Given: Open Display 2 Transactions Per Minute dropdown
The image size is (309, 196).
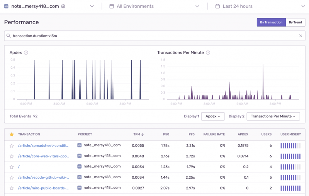Looking at the screenshot, I should click(x=273, y=116).
